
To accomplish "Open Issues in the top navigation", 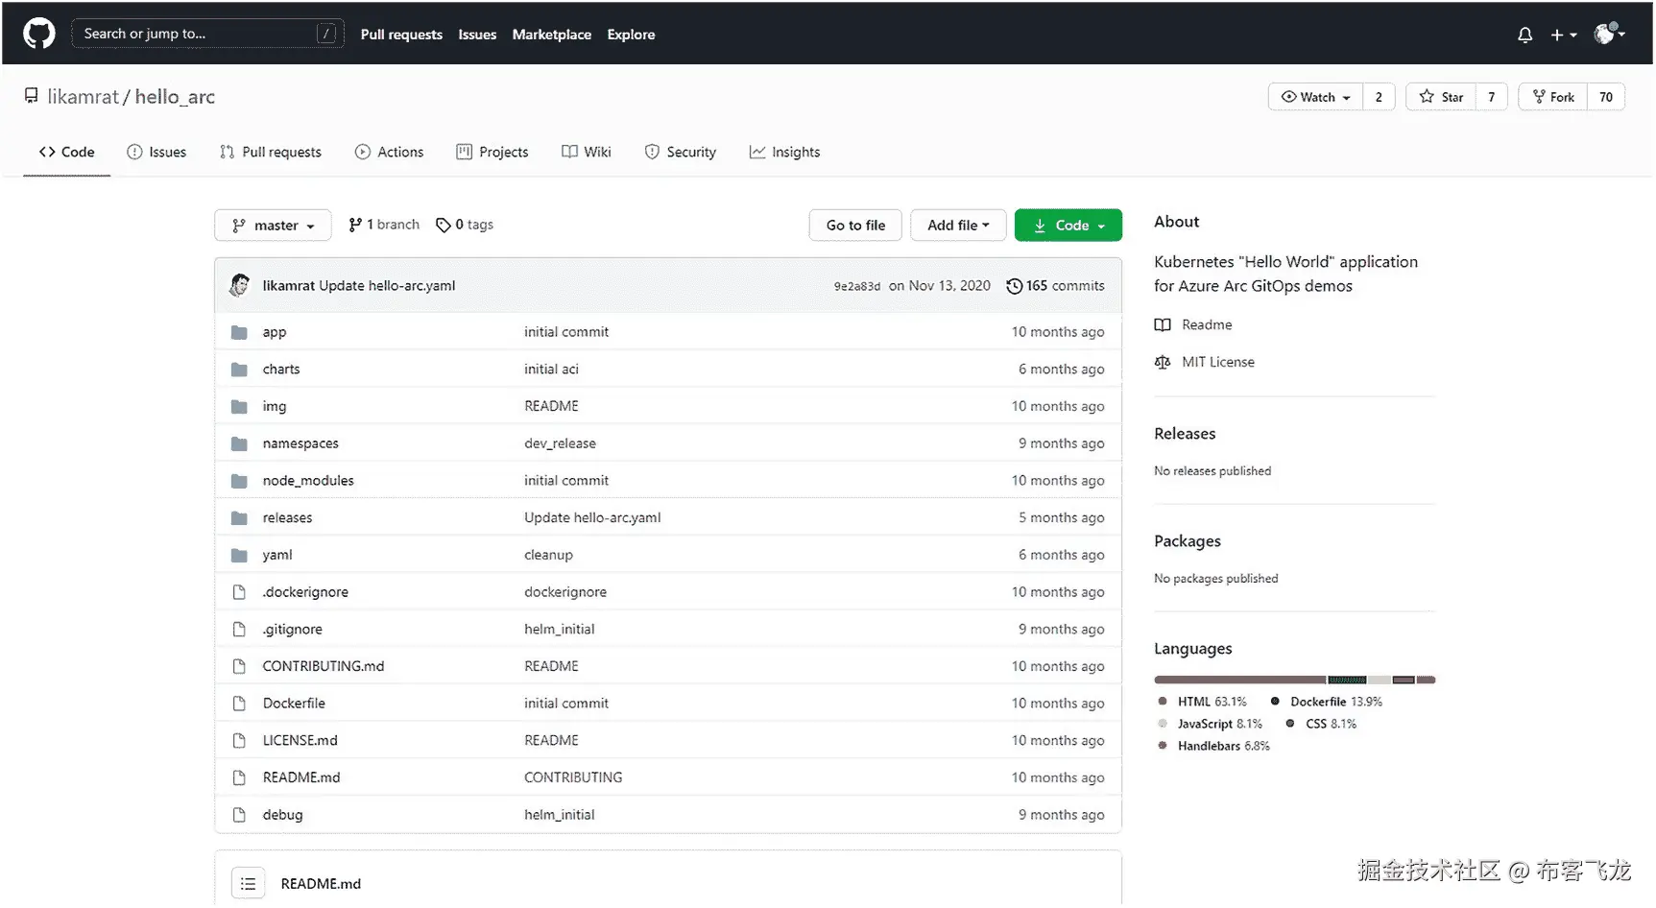I will click(x=477, y=35).
